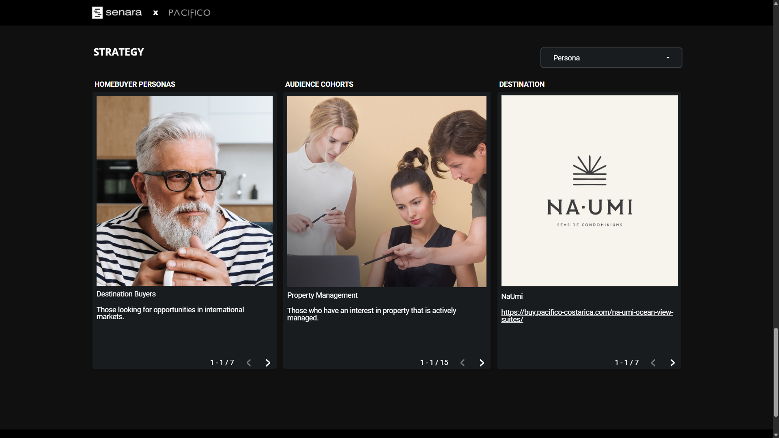This screenshot has height=438, width=779.
Task: Click the Pacifico logo in header
Action: (189, 13)
